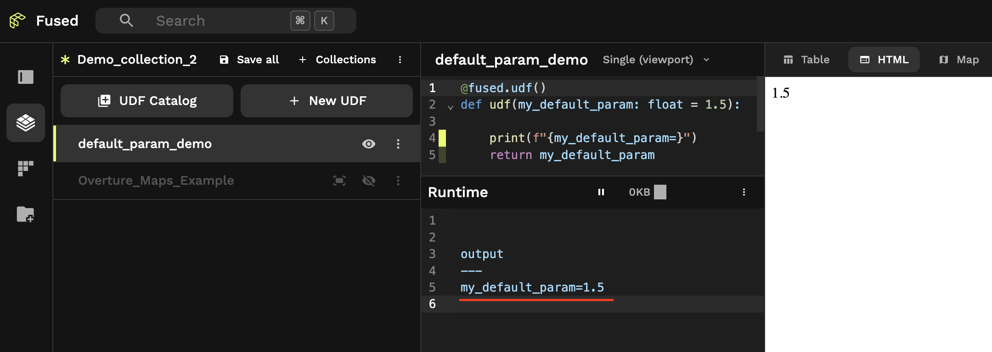Open default_param_demo three-dot options
Screen dimensions: 992x352
398,144
